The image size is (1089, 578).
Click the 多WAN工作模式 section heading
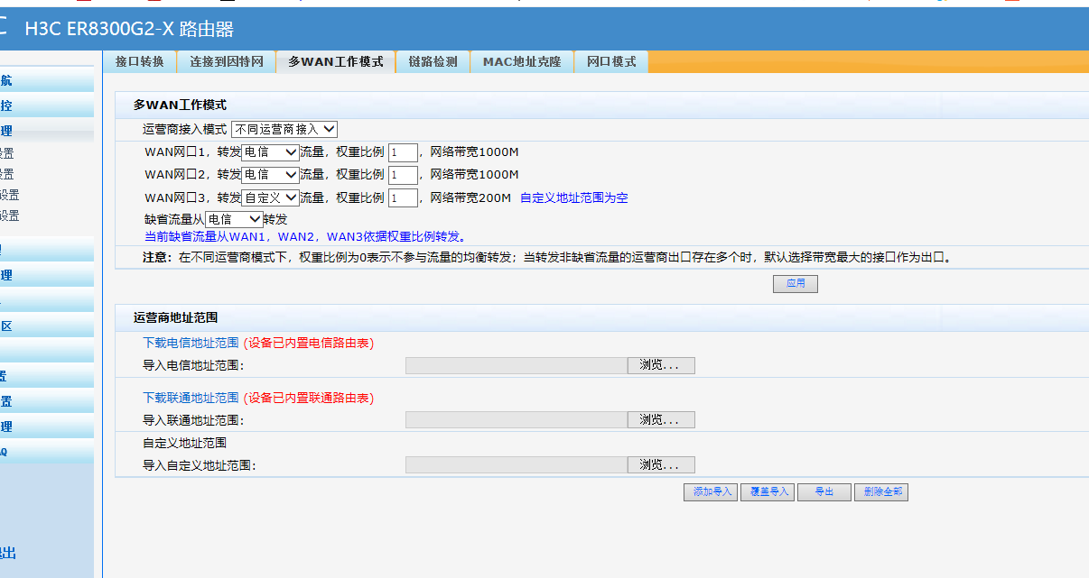pos(180,105)
